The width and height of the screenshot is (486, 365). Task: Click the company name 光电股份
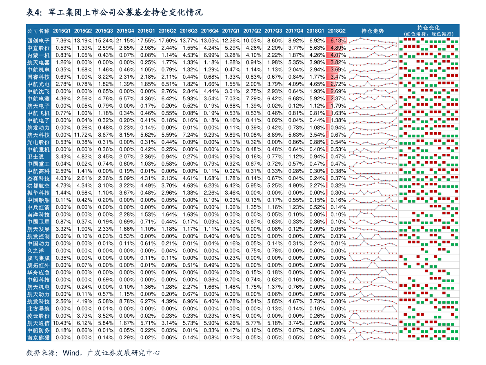pyautogui.click(x=38, y=142)
